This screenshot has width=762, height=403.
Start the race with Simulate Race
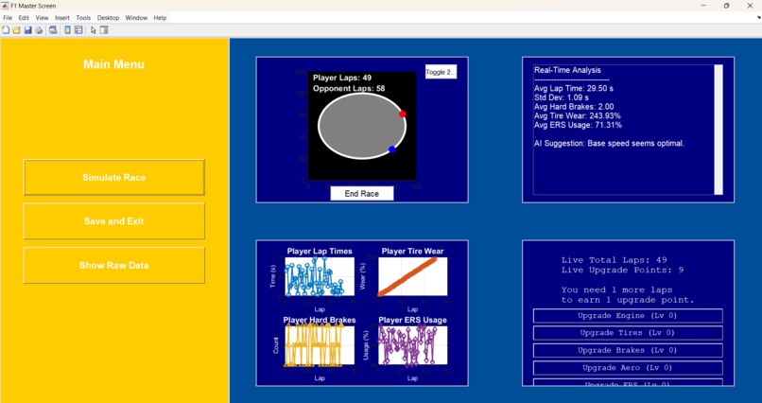[113, 178]
